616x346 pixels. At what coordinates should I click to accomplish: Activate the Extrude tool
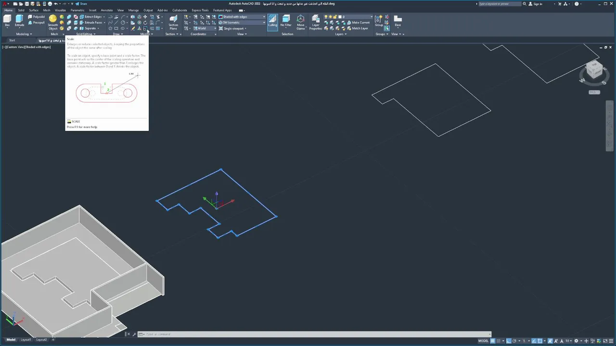tap(19, 21)
